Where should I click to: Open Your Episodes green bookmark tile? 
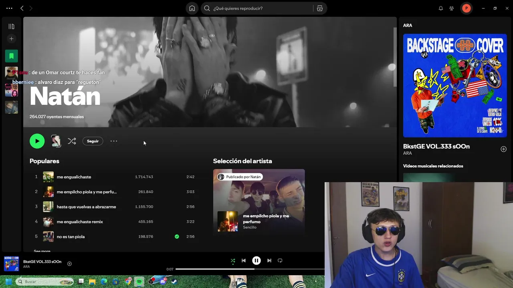tap(11, 56)
